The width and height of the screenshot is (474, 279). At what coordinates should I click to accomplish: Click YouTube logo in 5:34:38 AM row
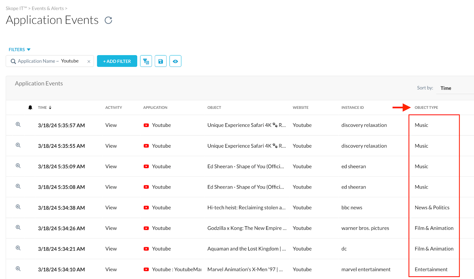pos(146,208)
